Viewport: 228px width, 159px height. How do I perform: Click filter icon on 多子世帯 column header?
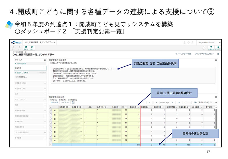[x=214, y=107]
